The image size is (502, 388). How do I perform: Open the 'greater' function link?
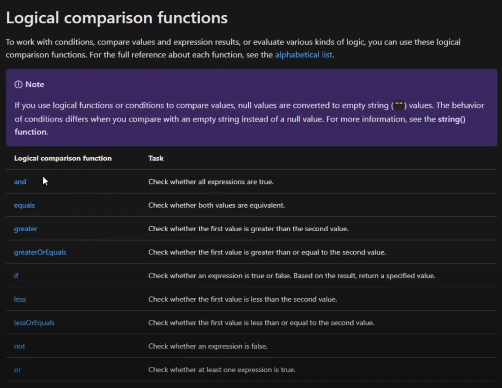(26, 229)
